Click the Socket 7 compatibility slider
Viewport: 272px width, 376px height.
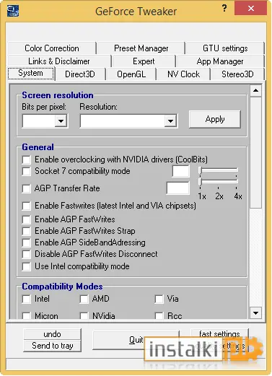[219, 170]
